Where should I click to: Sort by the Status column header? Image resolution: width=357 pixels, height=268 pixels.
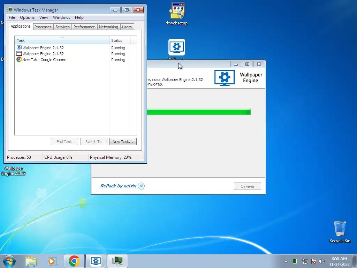click(120, 40)
